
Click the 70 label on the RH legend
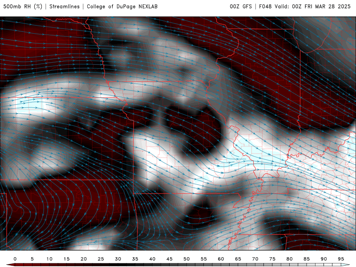coord(255,259)
